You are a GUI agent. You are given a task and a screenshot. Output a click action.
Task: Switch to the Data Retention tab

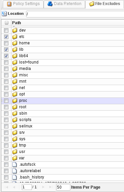[64, 4]
